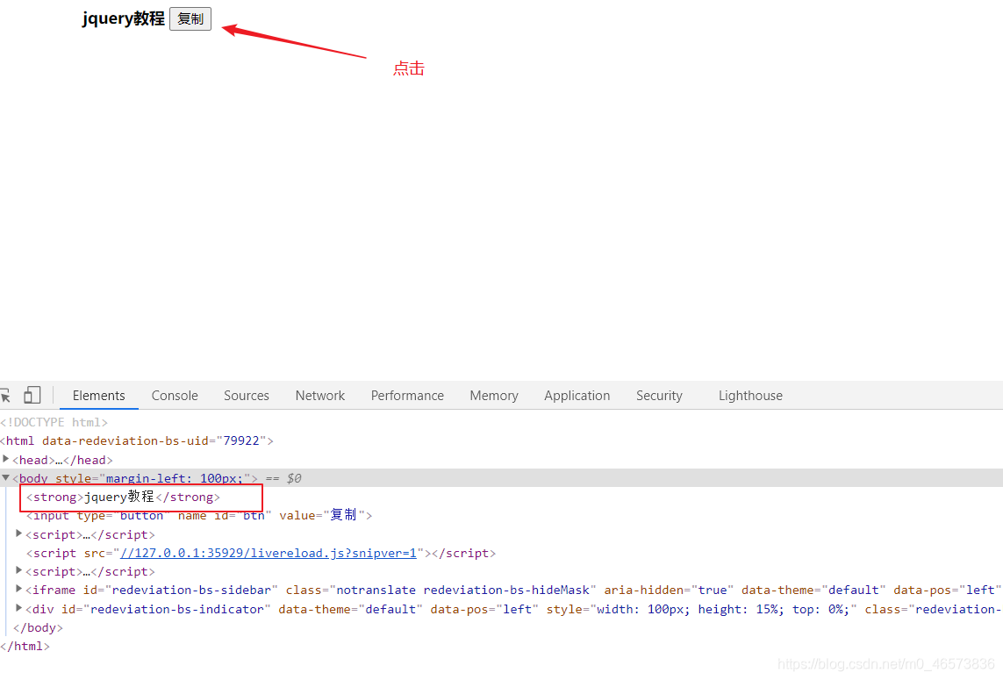Select the strong jquery教程 node
This screenshot has width=1003, height=680.
point(123,497)
